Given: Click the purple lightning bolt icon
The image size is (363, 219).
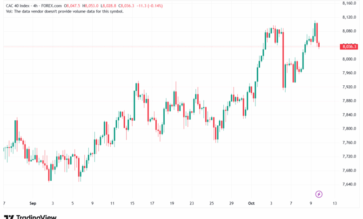Looking at the screenshot, I should tap(319, 194).
